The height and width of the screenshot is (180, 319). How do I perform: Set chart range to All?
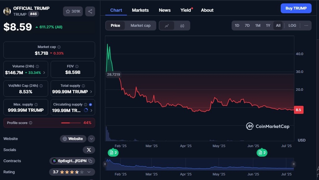278,26
